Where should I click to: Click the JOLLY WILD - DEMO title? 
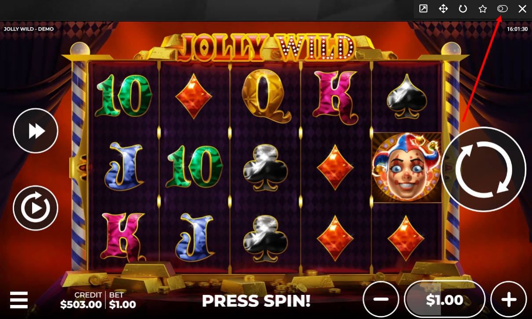(29, 29)
